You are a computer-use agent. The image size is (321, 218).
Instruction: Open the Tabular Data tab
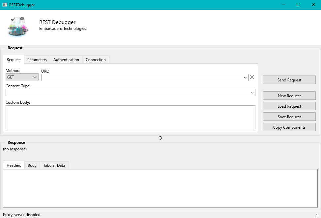[54, 165]
